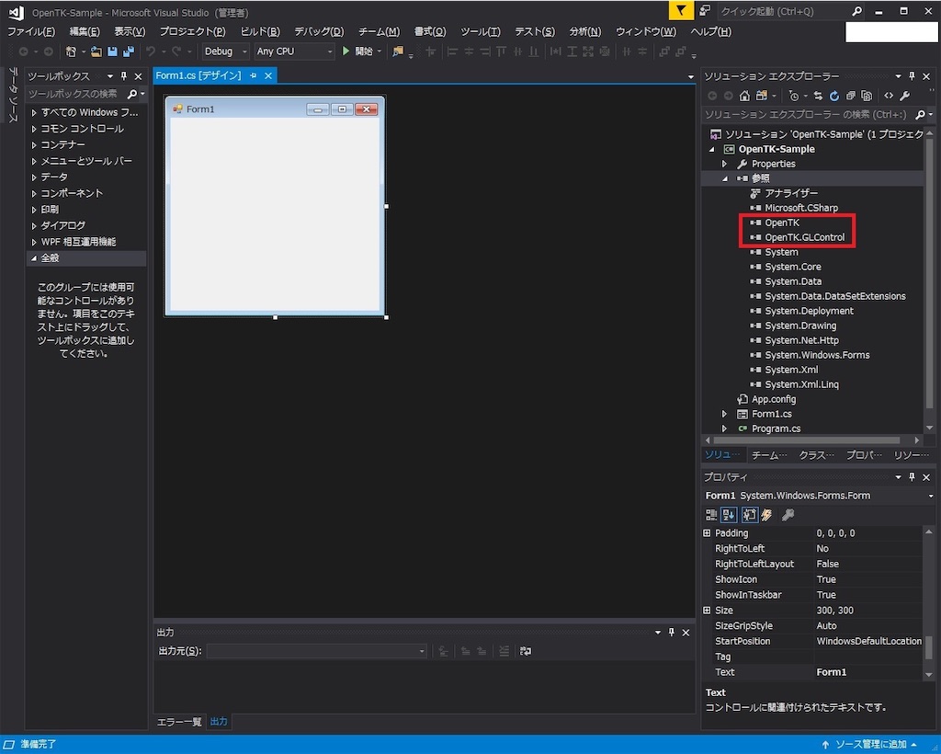Toggle Show All Files in Solution Explorer
Viewport: 941px width, 754px height.
tap(867, 96)
